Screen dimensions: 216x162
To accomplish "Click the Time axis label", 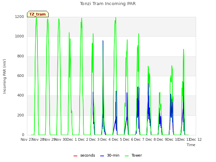I will pyautogui.click(x=191, y=145).
